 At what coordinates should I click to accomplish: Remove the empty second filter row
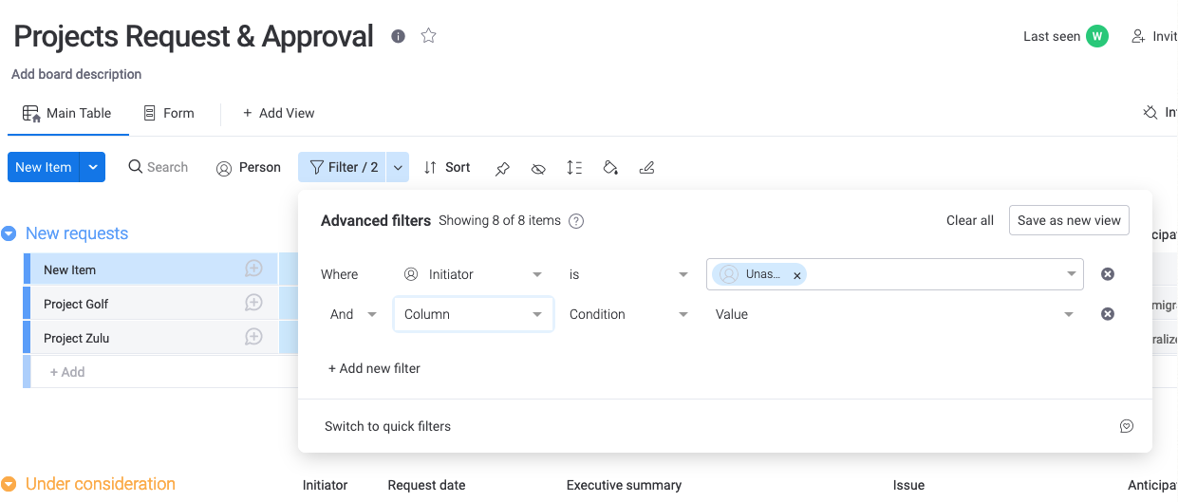[1107, 314]
